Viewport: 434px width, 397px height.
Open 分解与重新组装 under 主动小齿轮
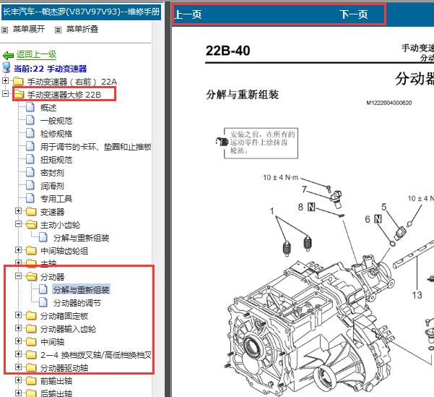[x=82, y=238]
